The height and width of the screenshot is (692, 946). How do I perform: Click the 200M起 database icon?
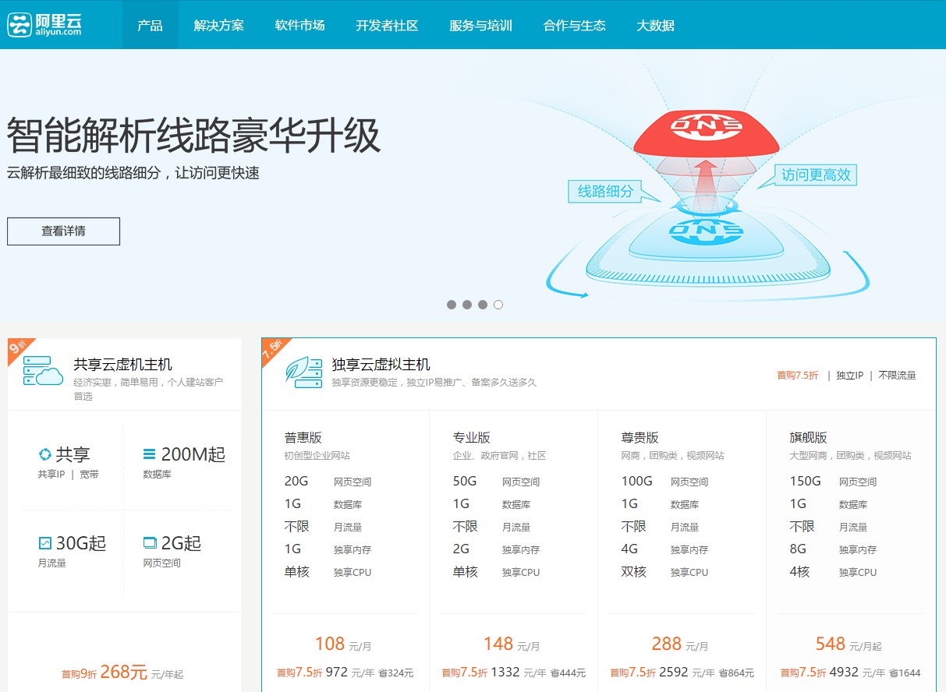pos(149,454)
